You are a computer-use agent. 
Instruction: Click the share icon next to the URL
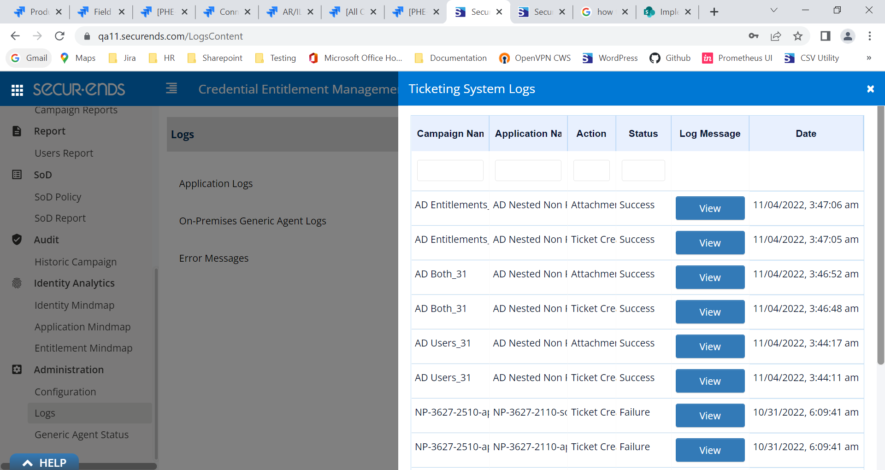(x=776, y=36)
